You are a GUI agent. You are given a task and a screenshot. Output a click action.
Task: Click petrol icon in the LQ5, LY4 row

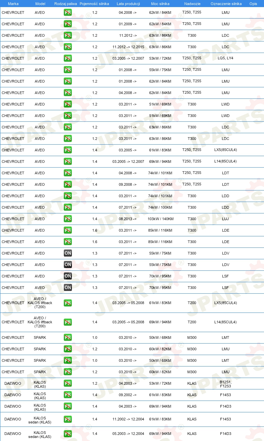point(68,58)
